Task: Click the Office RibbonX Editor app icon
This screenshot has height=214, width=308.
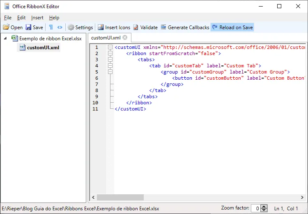Action: point(7,6)
